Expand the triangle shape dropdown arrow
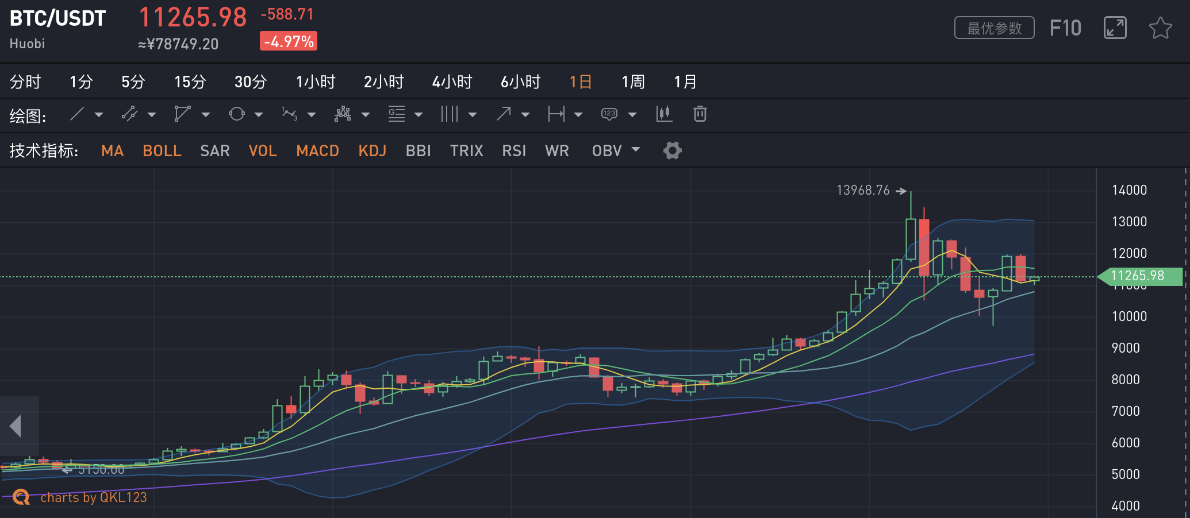The width and height of the screenshot is (1190, 518). coord(205,115)
